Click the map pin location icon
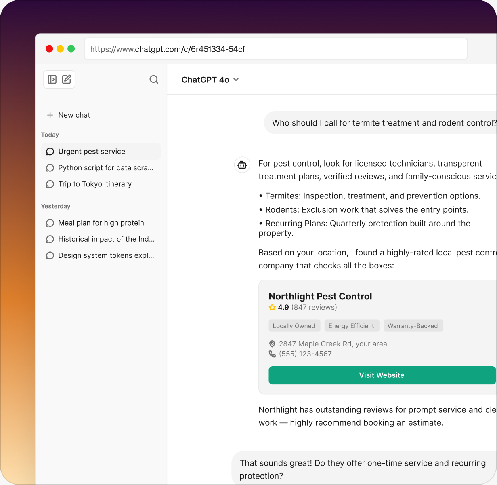The width and height of the screenshot is (497, 485). point(272,344)
